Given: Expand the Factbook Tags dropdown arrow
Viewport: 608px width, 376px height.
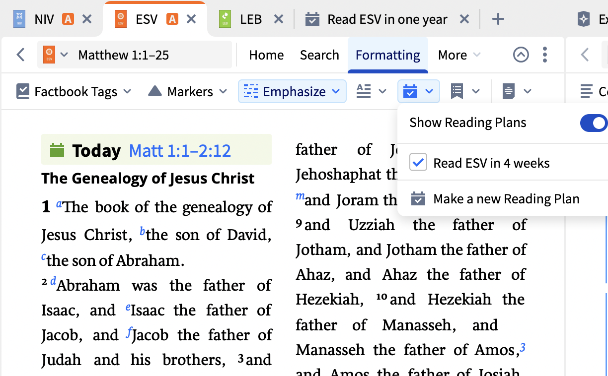Looking at the screenshot, I should point(127,91).
